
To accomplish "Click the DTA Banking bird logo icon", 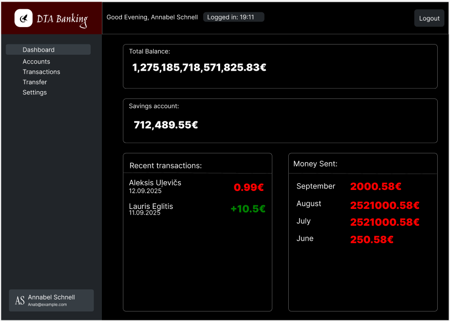I will coord(24,18).
